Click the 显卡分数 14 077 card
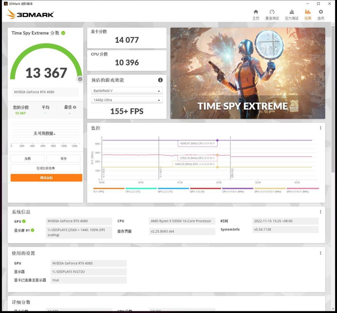Image resolution: width=337 pixels, height=313 pixels. tap(127, 38)
